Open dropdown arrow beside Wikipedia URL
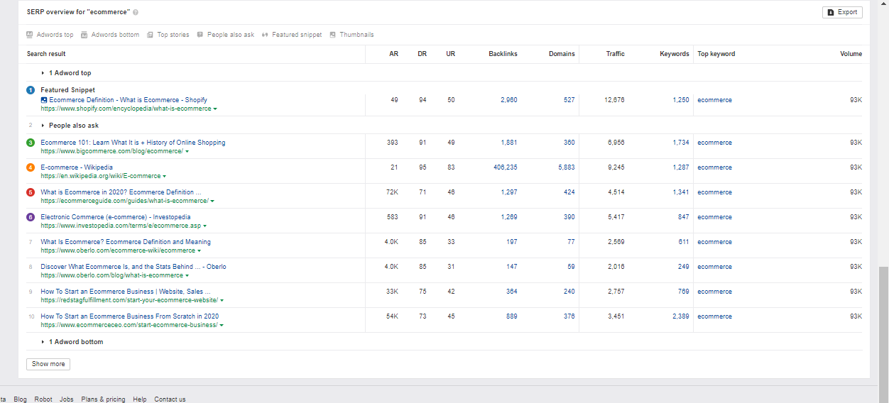 165,177
